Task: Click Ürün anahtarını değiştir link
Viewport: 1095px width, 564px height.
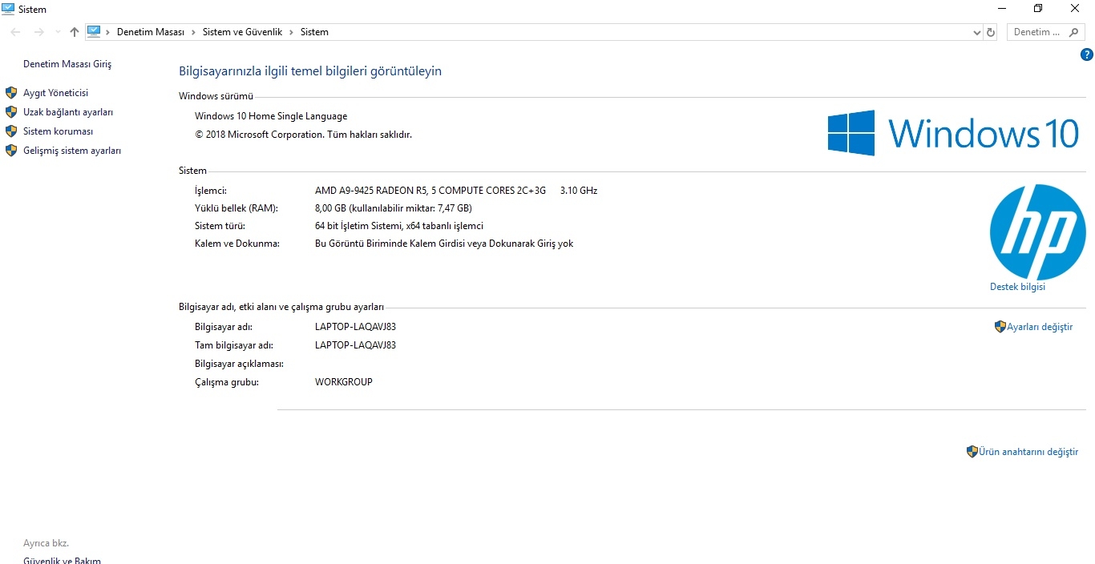Action: (x=1028, y=452)
